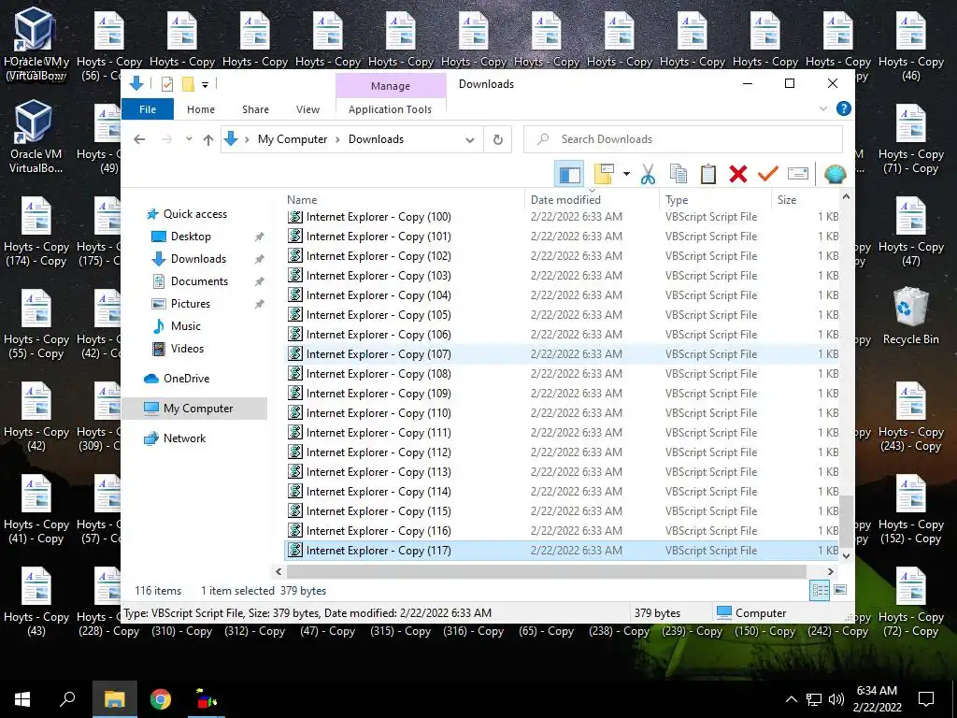
Task: Expand the address bar history dropdown
Action: coord(469,140)
